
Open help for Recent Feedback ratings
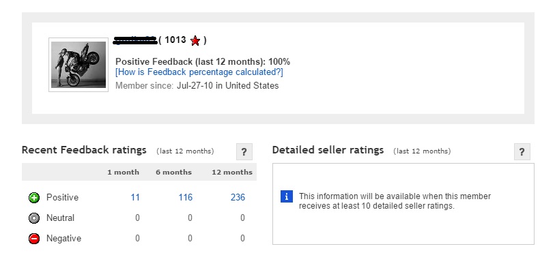coord(244,151)
